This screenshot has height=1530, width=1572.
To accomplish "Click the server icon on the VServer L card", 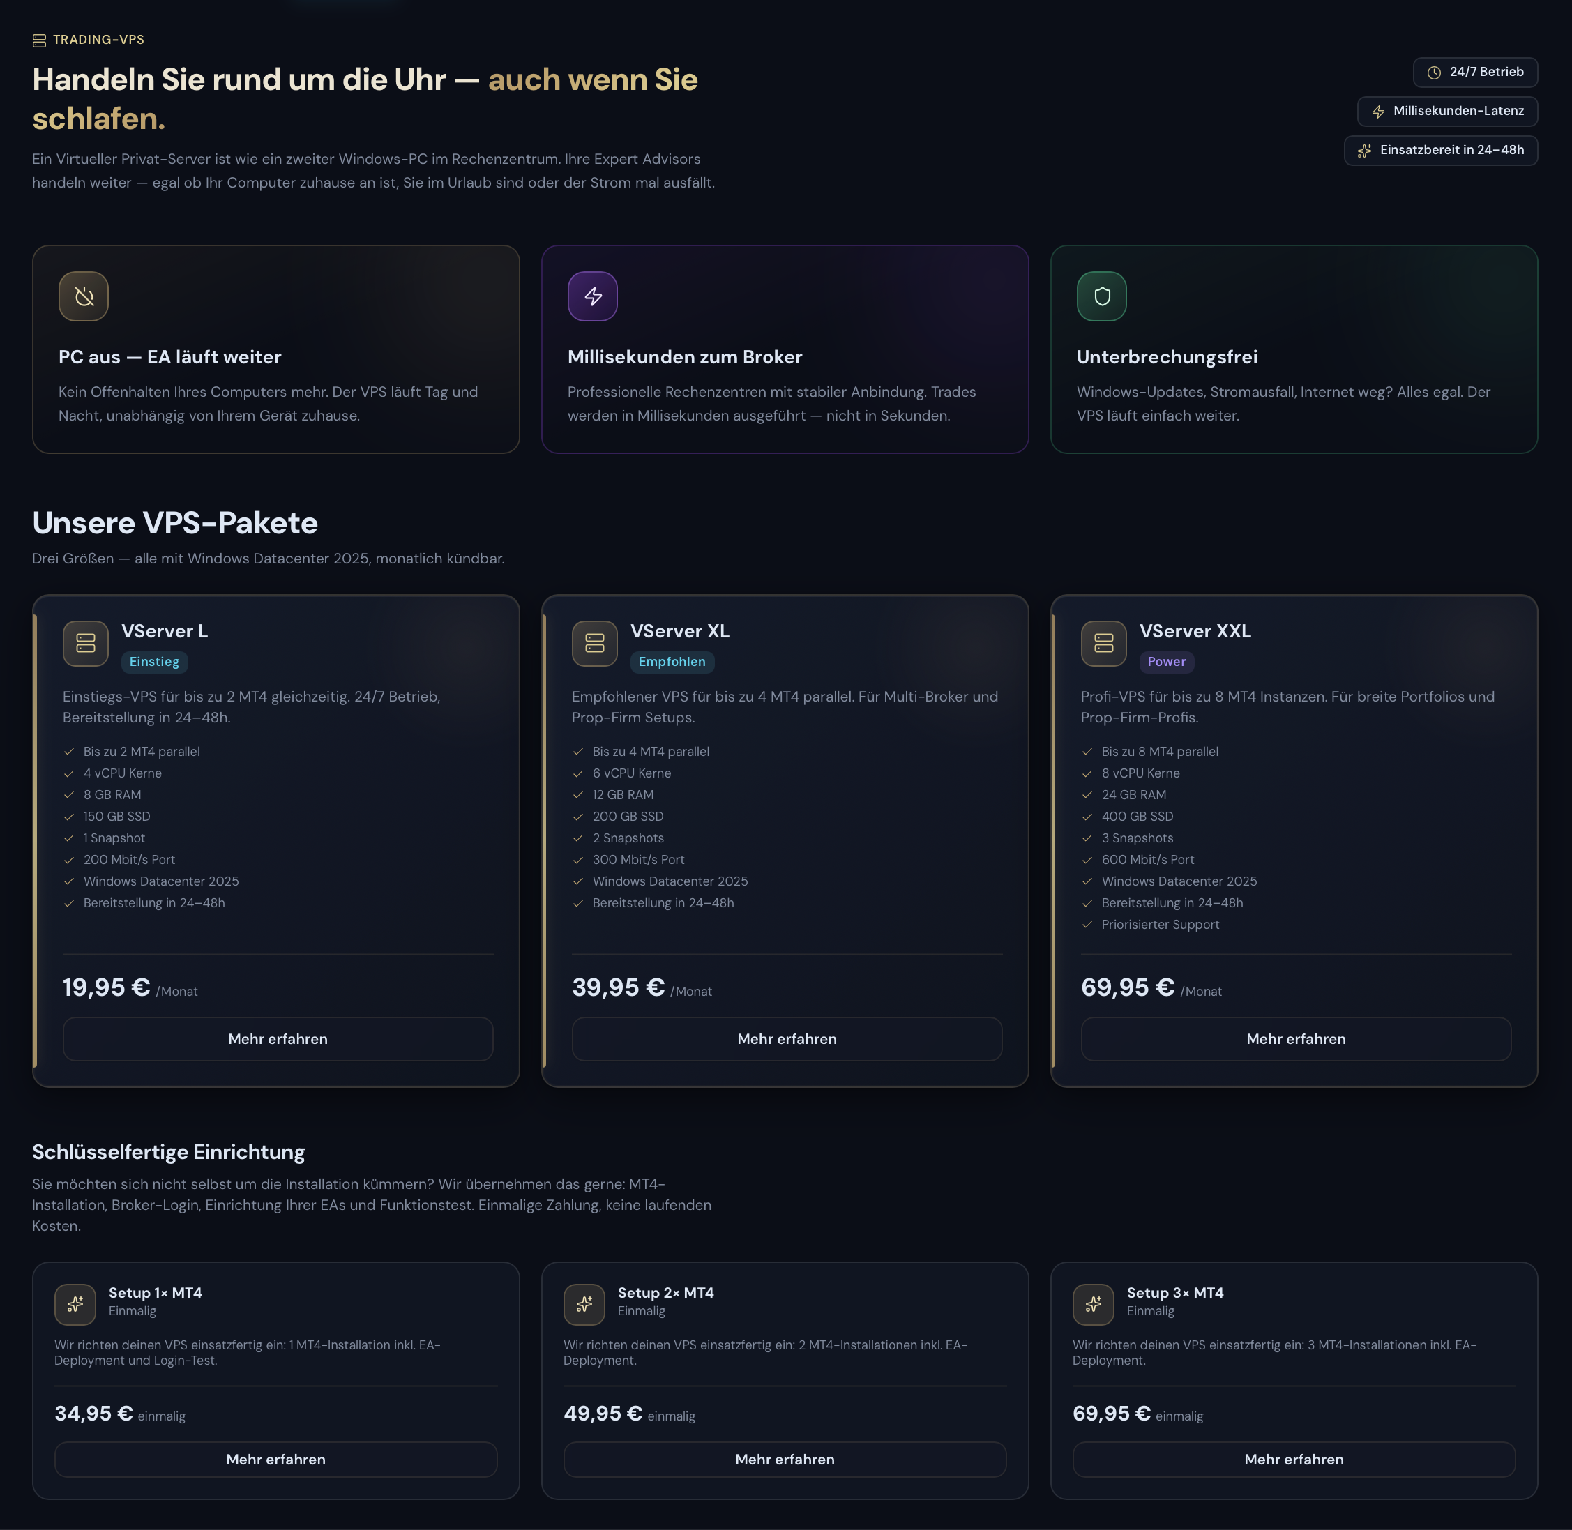I will [85, 643].
